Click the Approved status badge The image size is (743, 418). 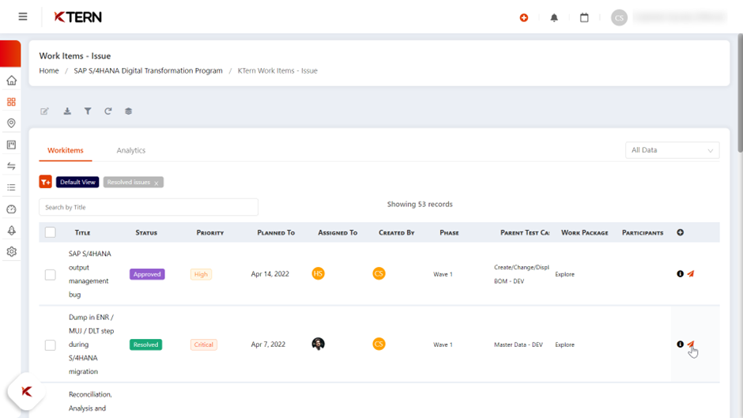(147, 274)
